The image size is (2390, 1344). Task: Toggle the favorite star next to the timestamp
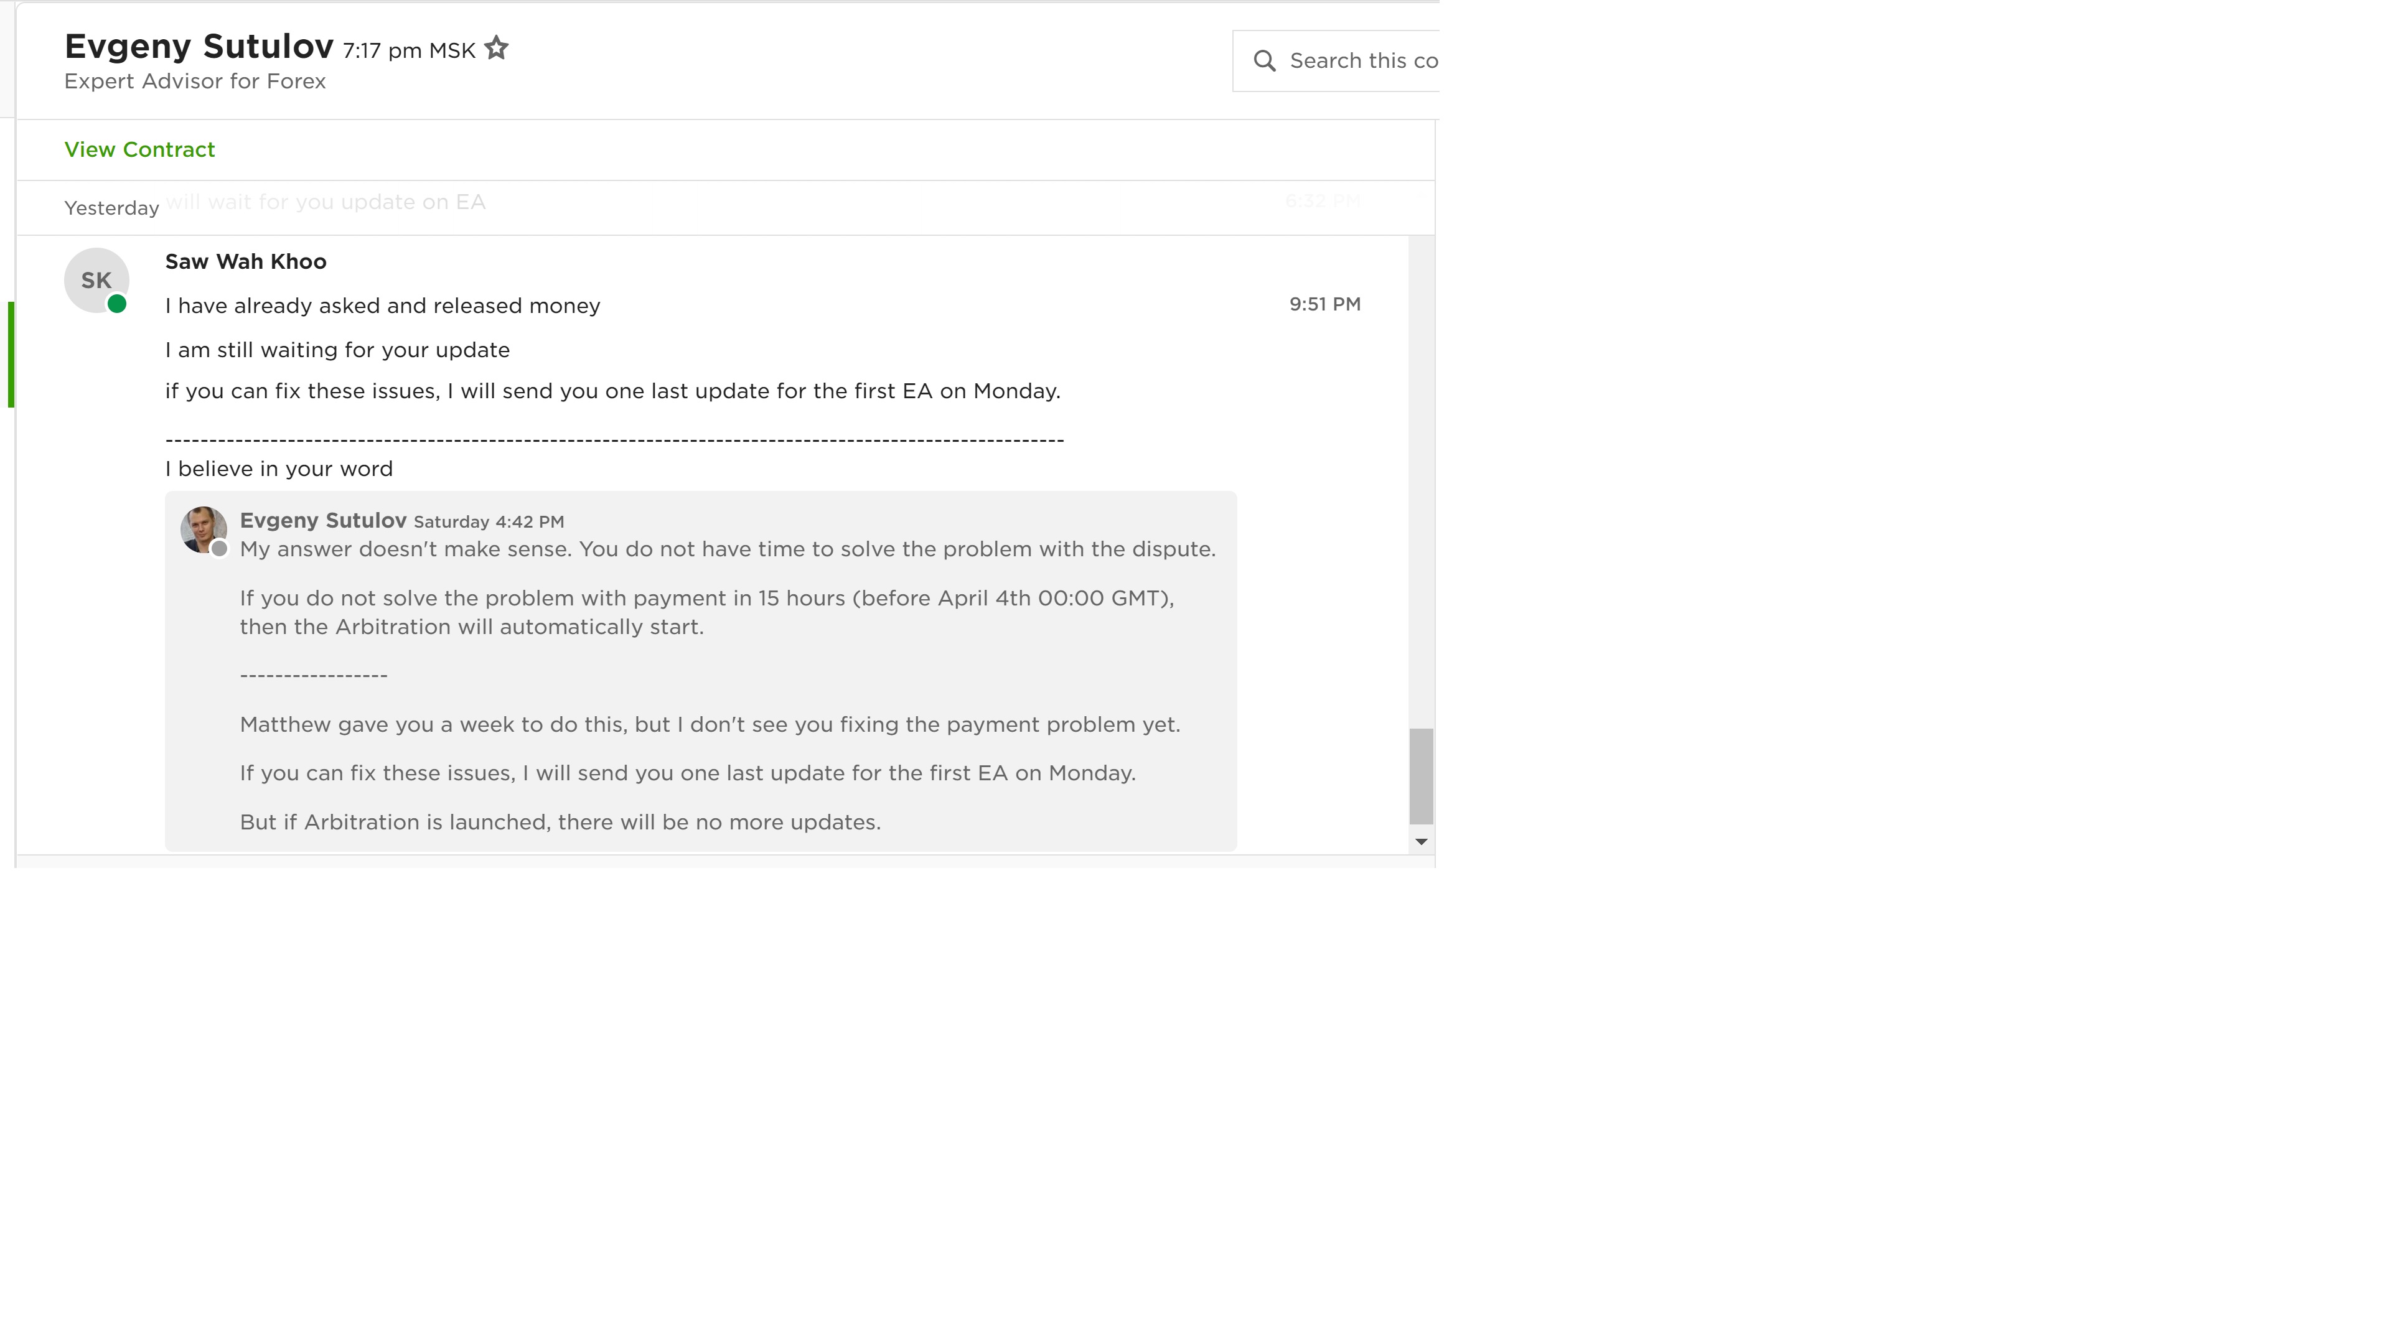[x=497, y=47]
